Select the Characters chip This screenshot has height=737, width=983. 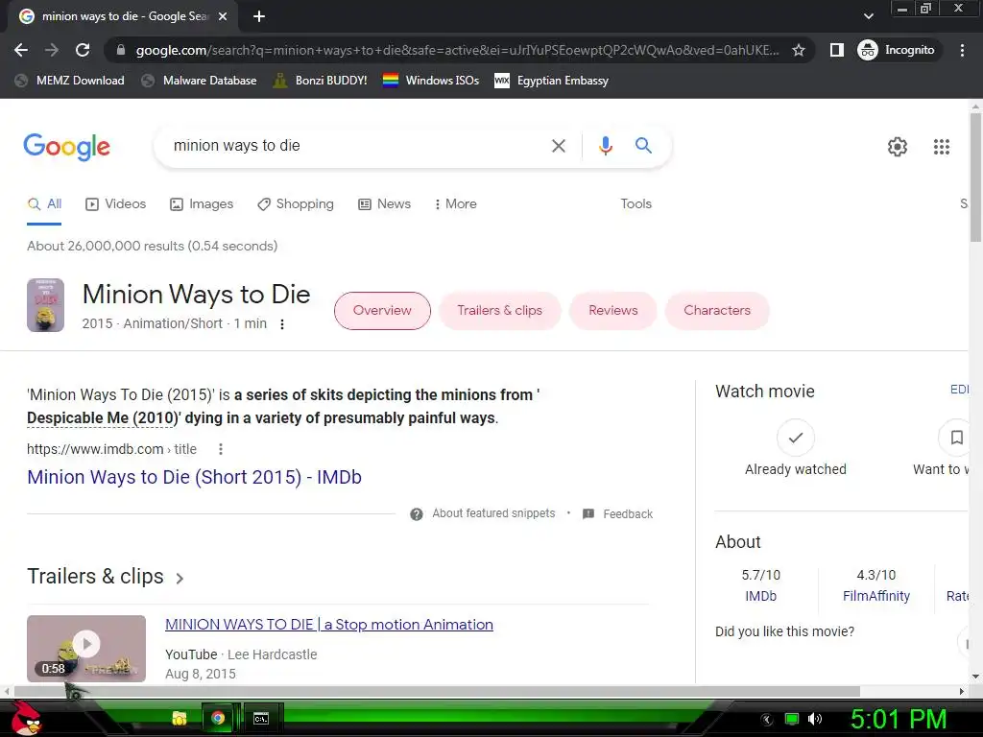[717, 311]
